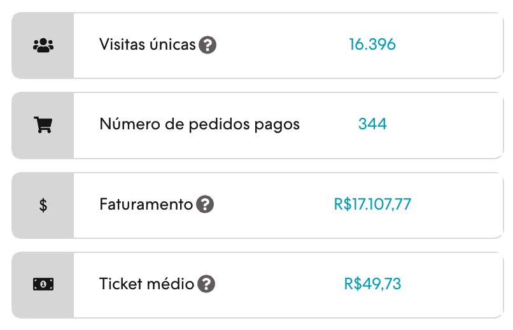513x330 pixels.
Task: Click blank space right of R$17.107,77
Action: coord(458,205)
